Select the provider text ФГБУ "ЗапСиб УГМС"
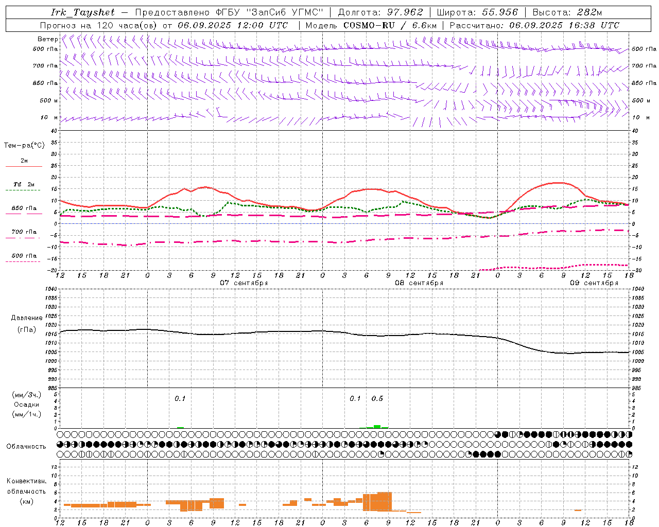The height and width of the screenshot is (527, 659). [x=271, y=12]
